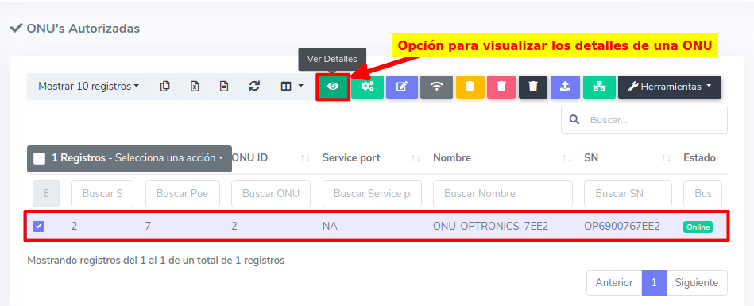
Task: Uncheck the selected ONU row checkbox
Action: tap(38, 227)
